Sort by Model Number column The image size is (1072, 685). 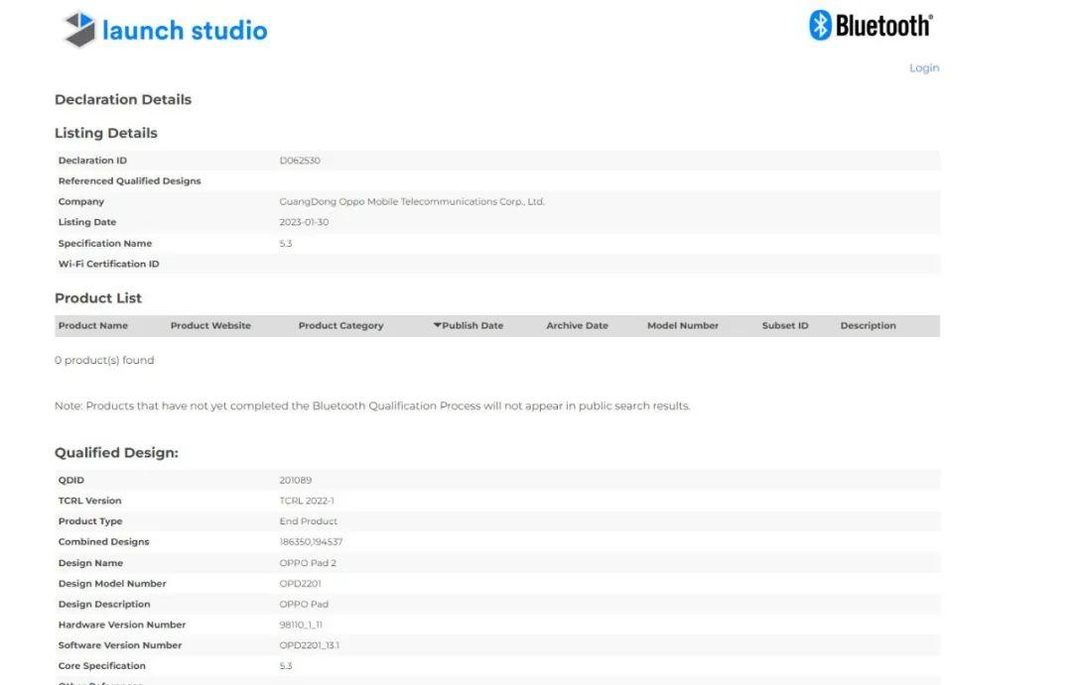(682, 326)
